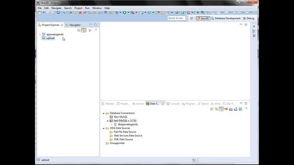This screenshot has height=165, width=294.
Task: Switch to the Debug perspective
Action: [x=249, y=18]
